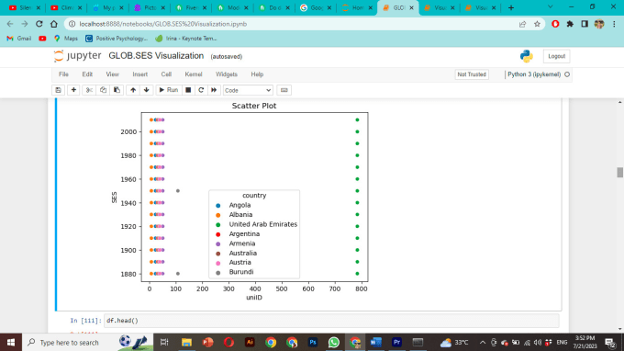Screen dimensions: 624x351
Task: Open WhatsApp from the taskbar
Action: pyautogui.click(x=333, y=342)
